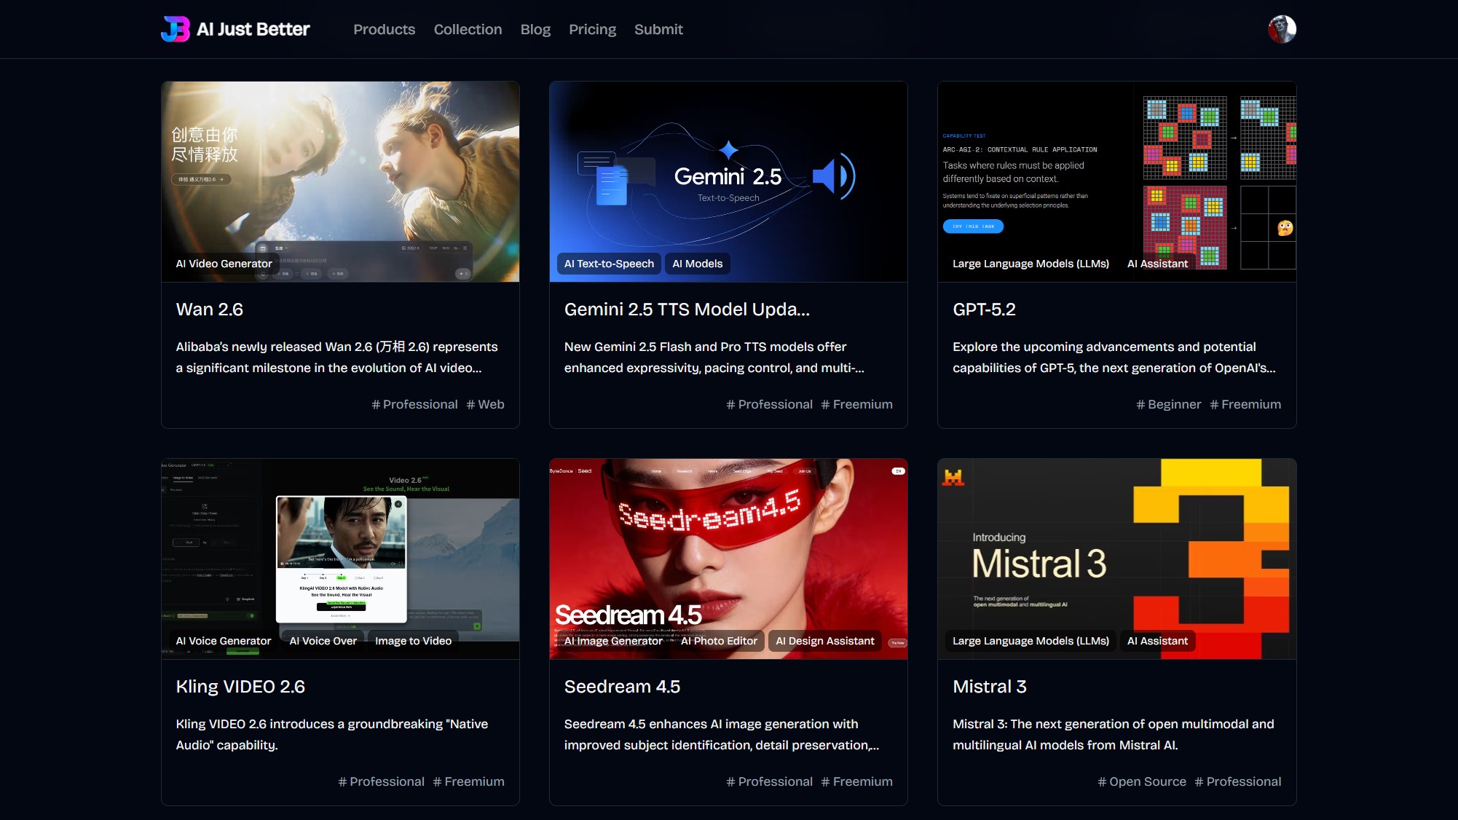Select the AI Voice Over tag

[323, 641]
